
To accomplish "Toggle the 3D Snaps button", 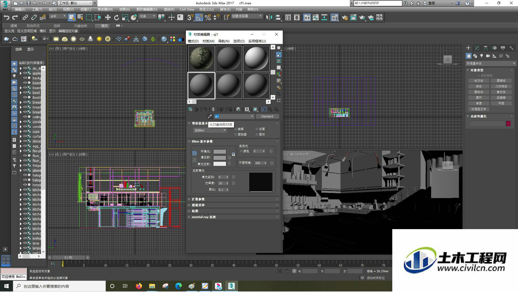I will click(190, 18).
